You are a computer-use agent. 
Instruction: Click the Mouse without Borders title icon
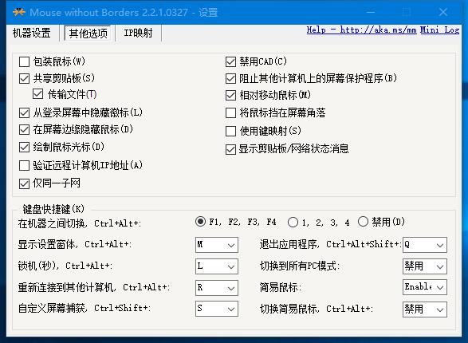pyautogui.click(x=19, y=12)
